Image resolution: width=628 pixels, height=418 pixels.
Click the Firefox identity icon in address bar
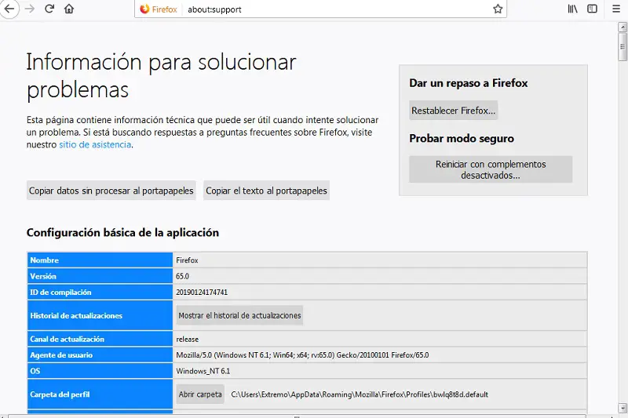point(159,9)
